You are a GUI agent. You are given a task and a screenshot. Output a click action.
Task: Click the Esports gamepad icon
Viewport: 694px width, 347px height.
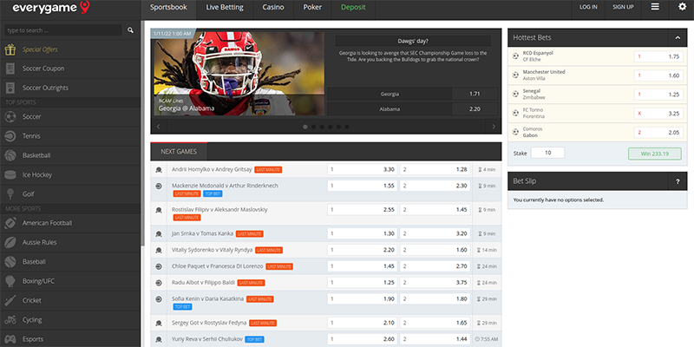pyautogui.click(x=10, y=339)
